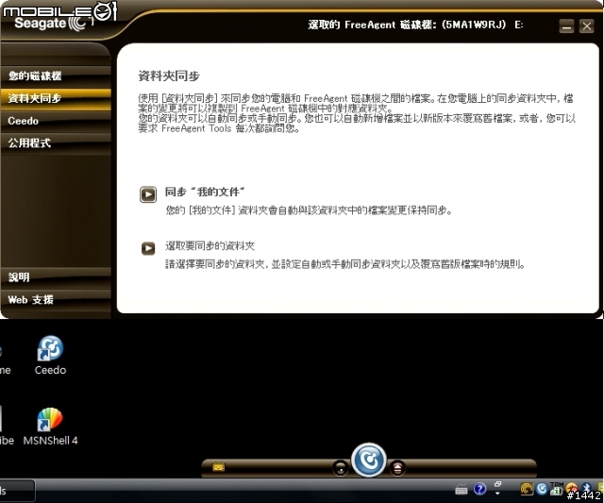This screenshot has height=503, width=604.
Task: Click the round dark button left of the Ceedo logo
Action: point(341,468)
